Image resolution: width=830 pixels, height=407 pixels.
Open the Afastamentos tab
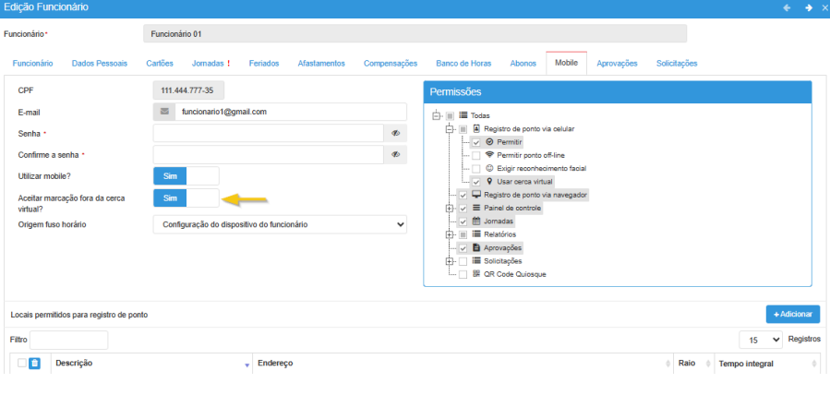coord(321,64)
